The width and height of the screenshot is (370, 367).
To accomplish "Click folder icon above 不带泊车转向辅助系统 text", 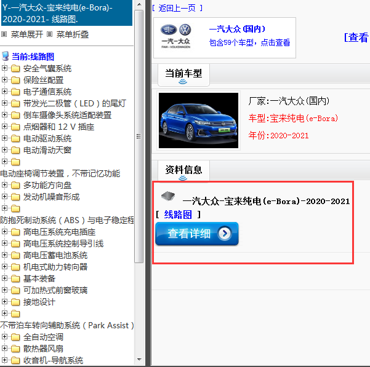I will click(15, 314).
